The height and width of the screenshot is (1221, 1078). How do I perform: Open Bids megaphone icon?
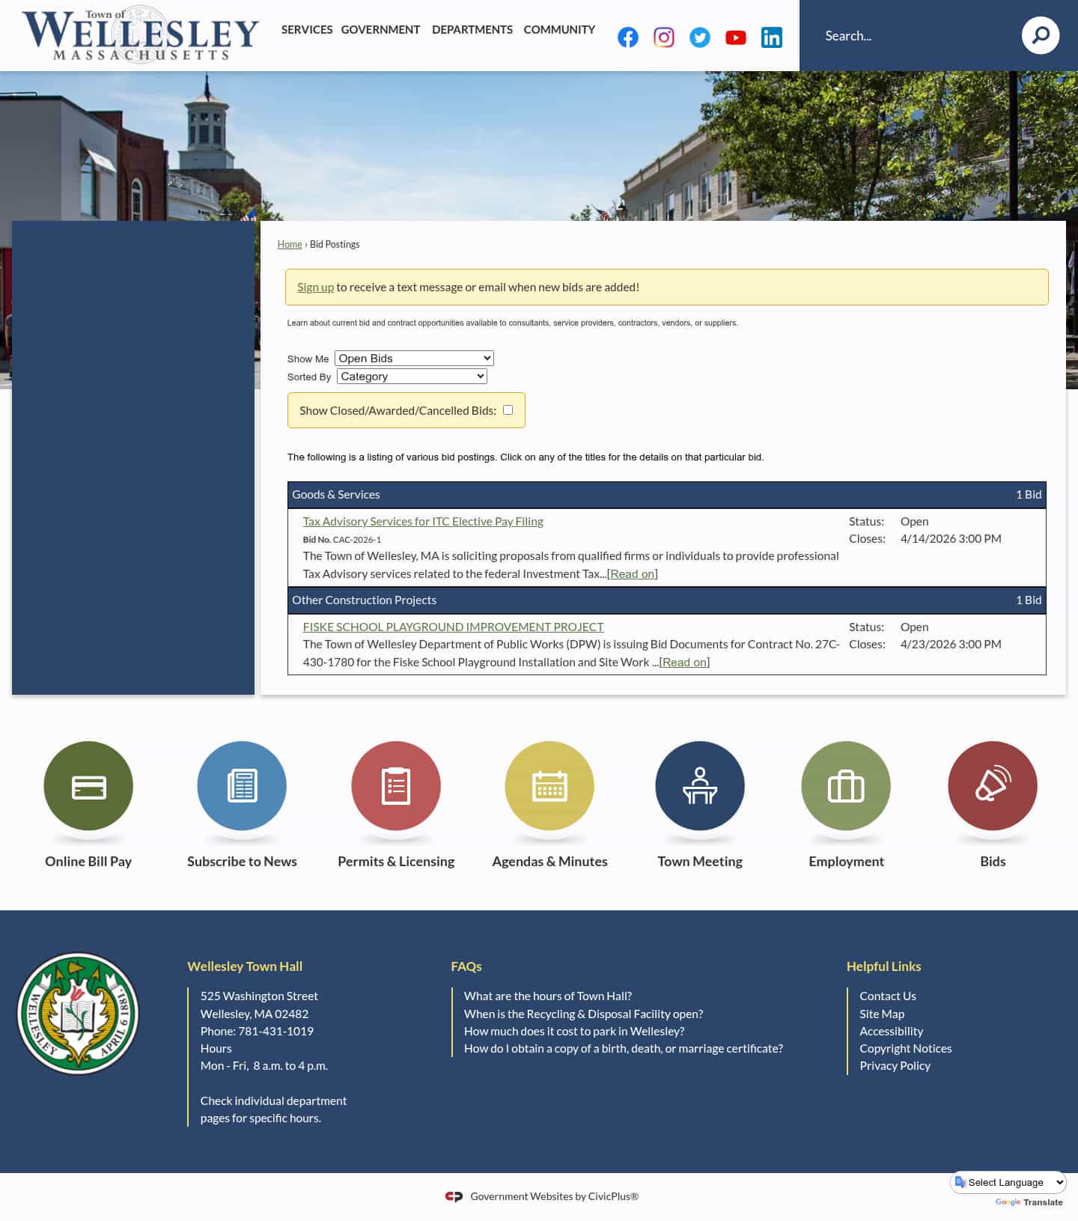(x=993, y=786)
